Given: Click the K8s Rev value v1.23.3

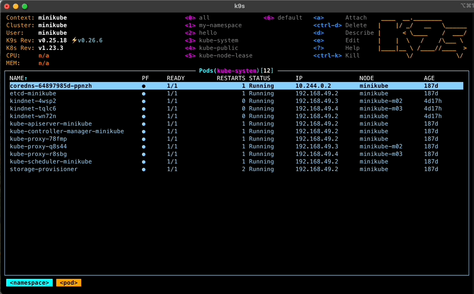Looking at the screenshot, I should click(51, 48).
